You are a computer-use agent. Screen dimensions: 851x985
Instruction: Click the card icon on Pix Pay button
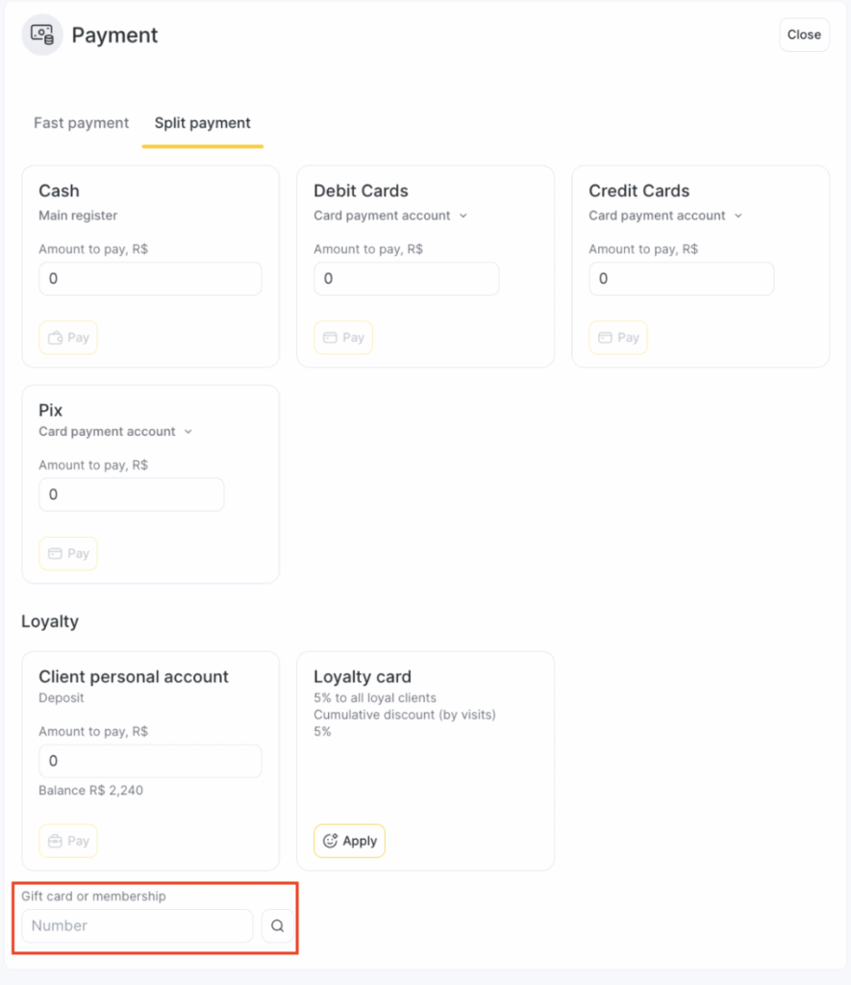[55, 553]
